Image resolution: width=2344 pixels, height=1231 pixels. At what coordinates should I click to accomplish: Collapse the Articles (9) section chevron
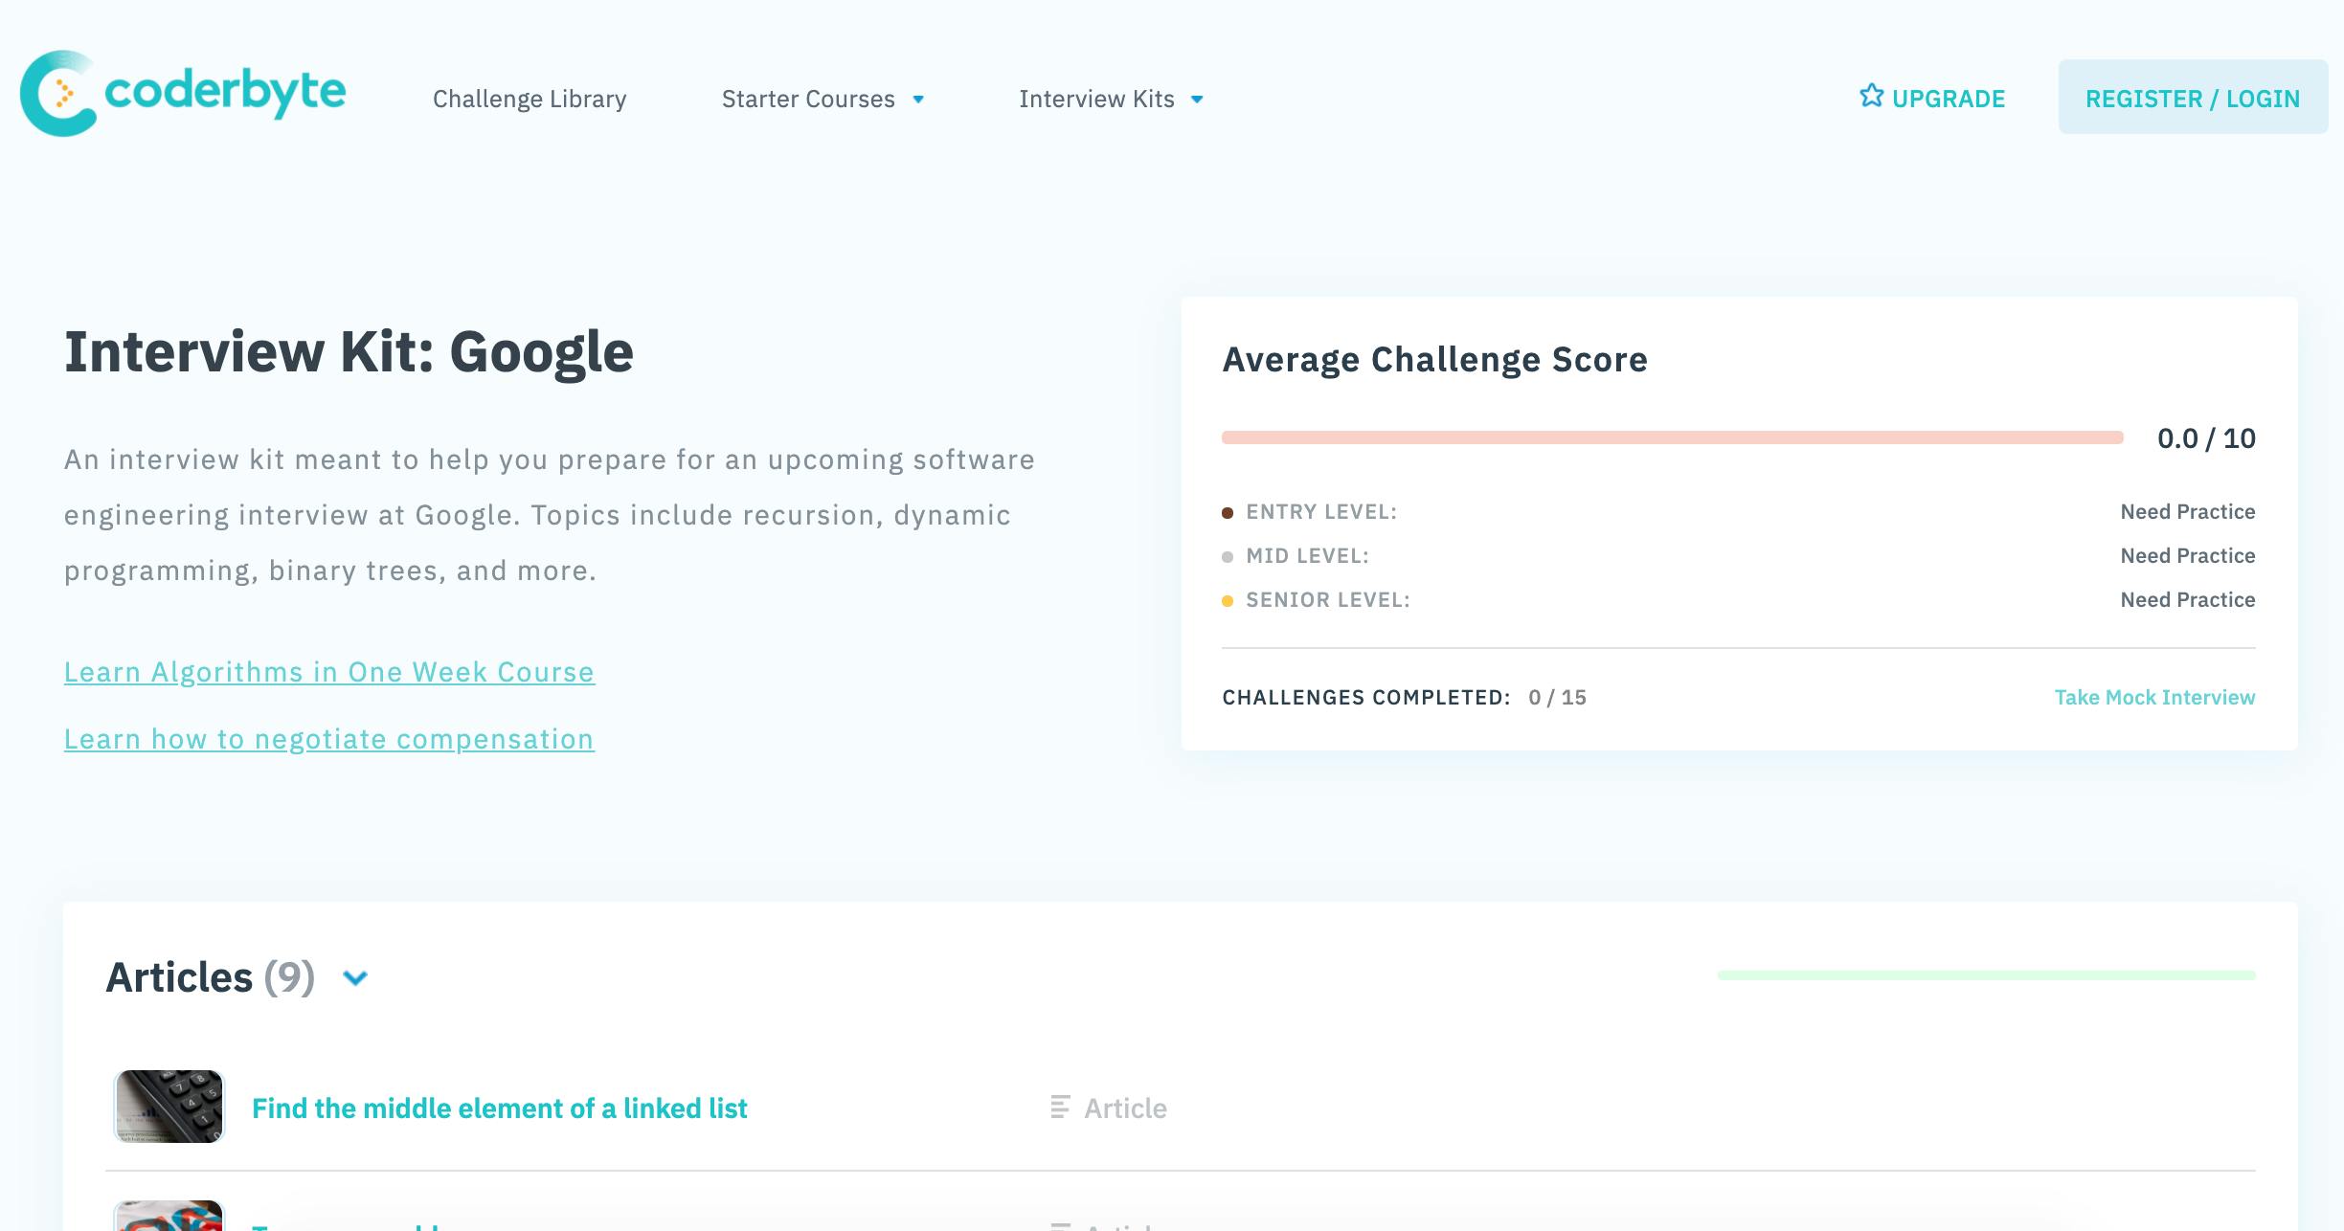point(355,978)
